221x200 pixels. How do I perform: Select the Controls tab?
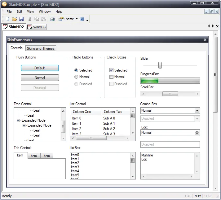click(x=17, y=48)
